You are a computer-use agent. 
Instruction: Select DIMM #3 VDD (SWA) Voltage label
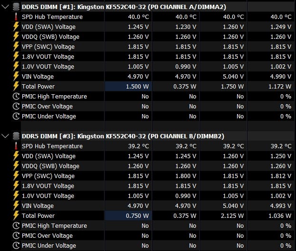pyautogui.click(x=49, y=156)
